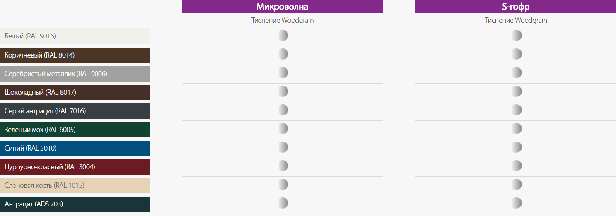Viewport: 616px width, 216px height.
Task: Choose the S-гофр dot for Антрацит ADS 703
Action: pyautogui.click(x=516, y=203)
